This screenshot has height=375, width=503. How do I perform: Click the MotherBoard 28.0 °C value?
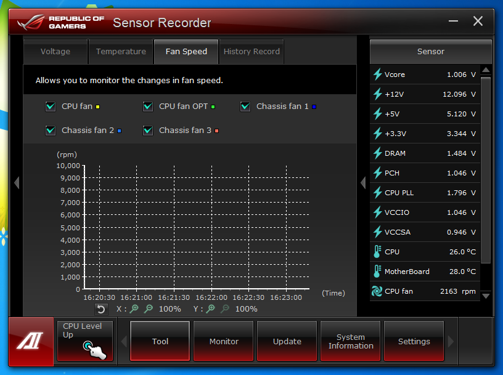coord(462,272)
